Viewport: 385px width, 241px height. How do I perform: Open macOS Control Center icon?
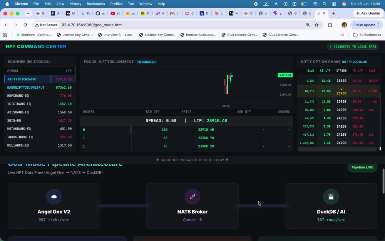click(x=334, y=4)
